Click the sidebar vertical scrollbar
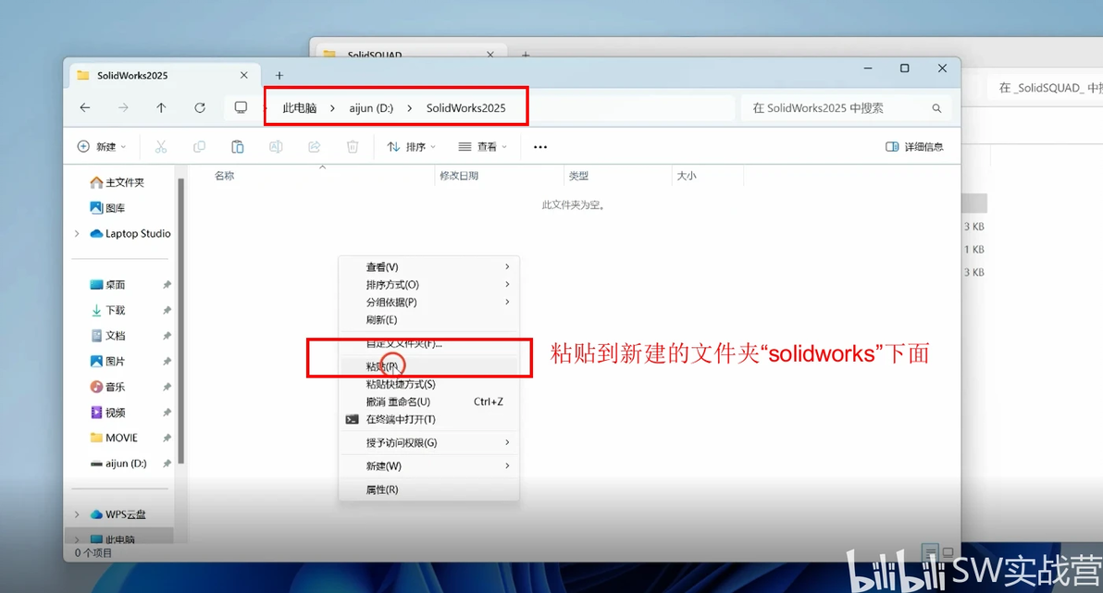The image size is (1103, 593). pyautogui.click(x=180, y=321)
